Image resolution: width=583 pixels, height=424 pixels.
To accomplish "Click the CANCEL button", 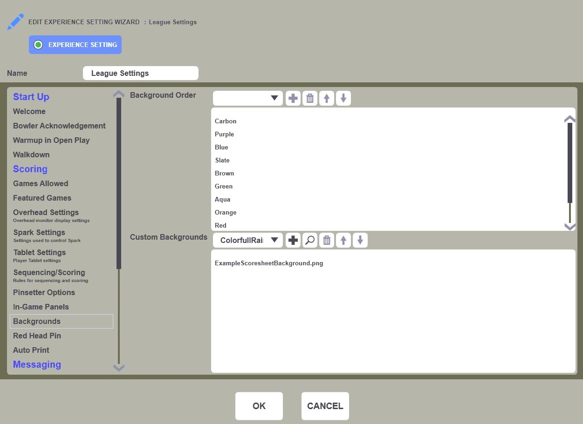I will [325, 406].
